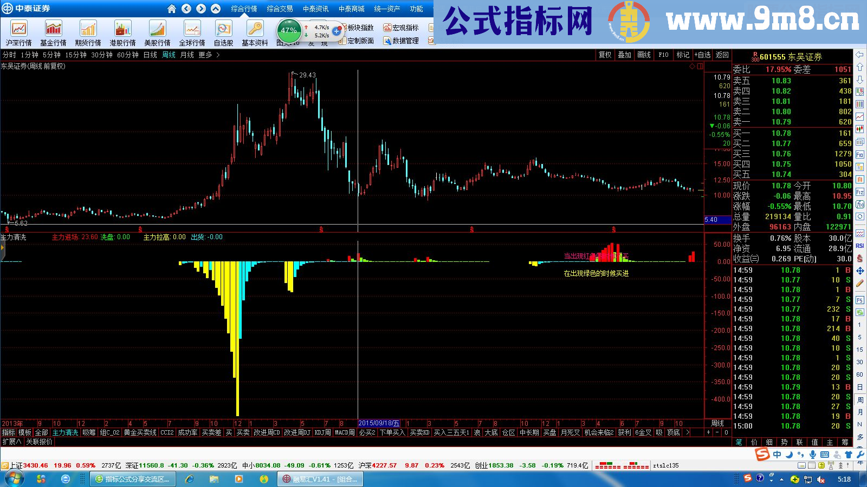The width and height of the screenshot is (867, 487).
Task: Enable 叠加 chart overlay
Action: click(x=626, y=55)
